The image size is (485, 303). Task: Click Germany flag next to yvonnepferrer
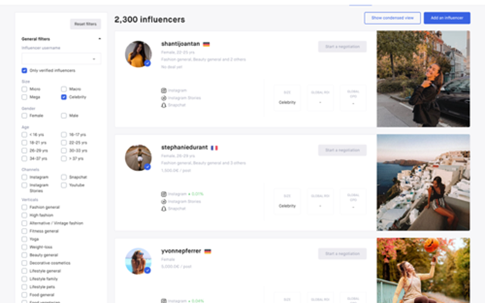pyautogui.click(x=208, y=251)
